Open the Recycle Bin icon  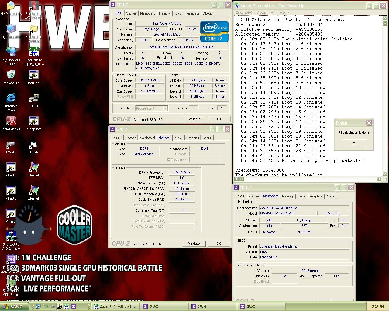coord(11,77)
